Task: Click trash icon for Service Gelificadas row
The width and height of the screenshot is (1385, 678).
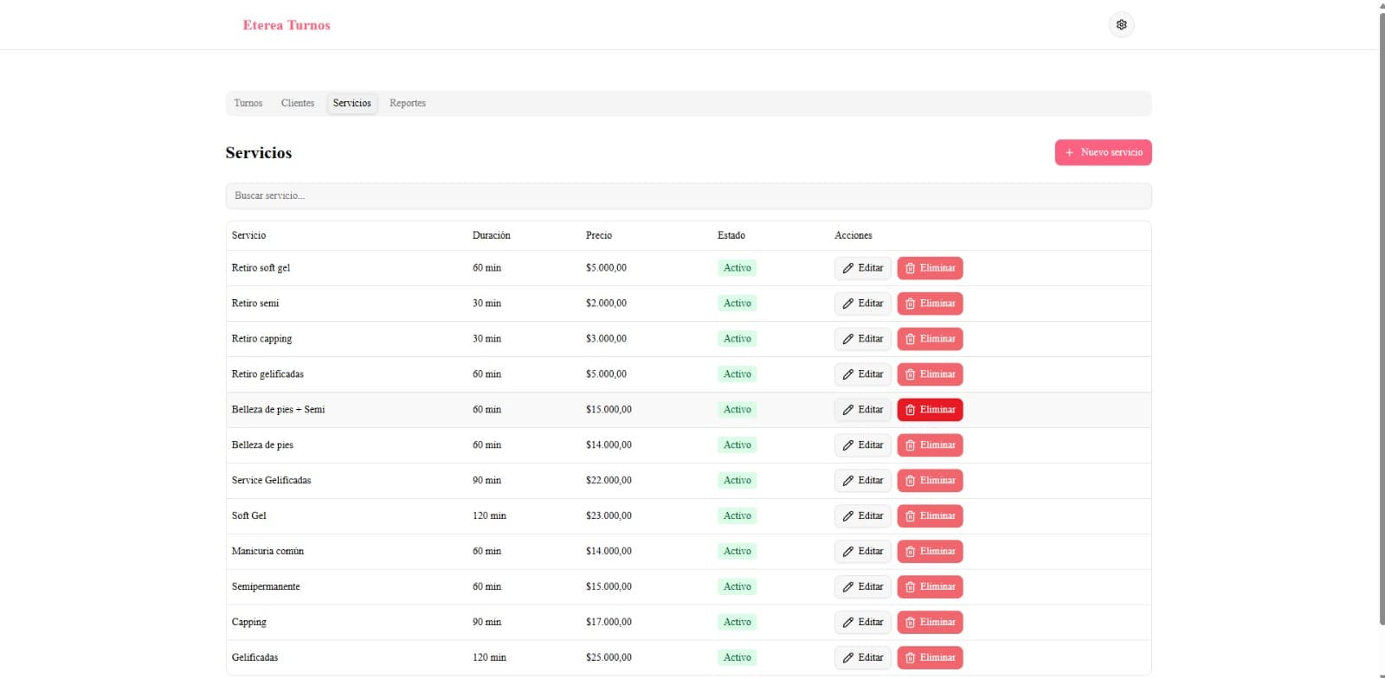Action: 910,481
